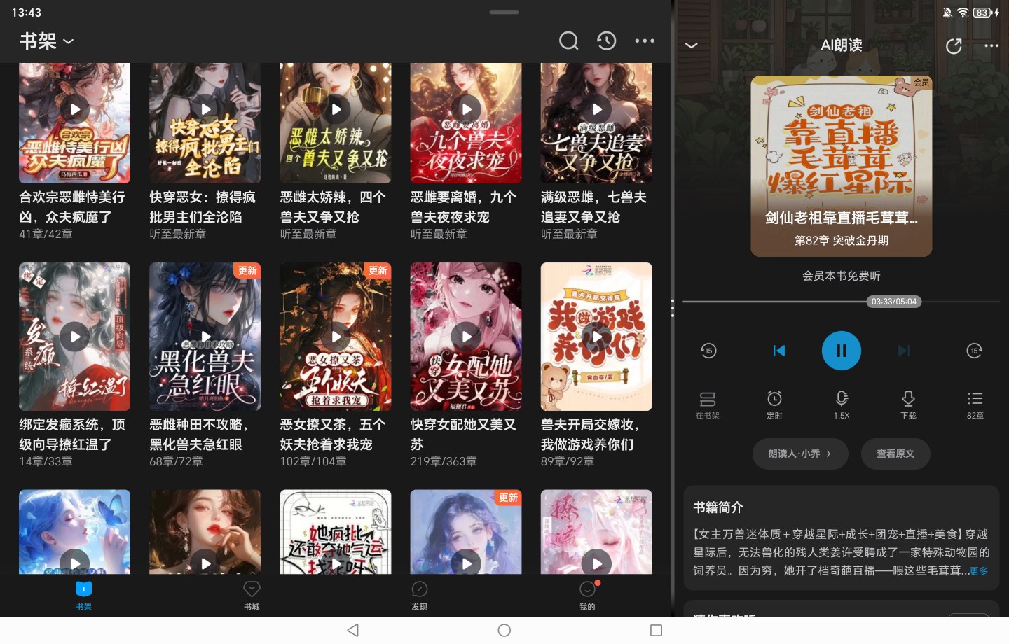Skip to previous chapter
The height and width of the screenshot is (644, 1009).
point(779,351)
